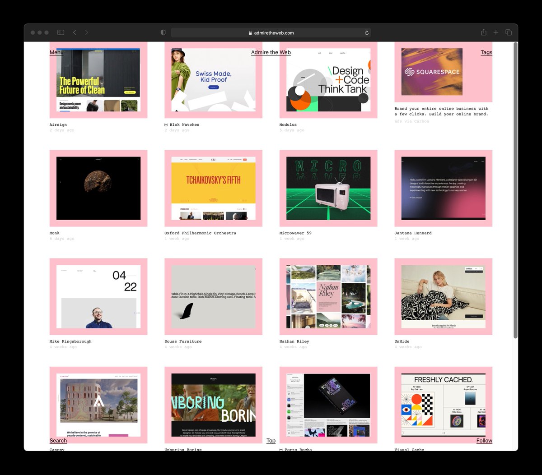Click the Admire the Web title link

tap(271, 52)
